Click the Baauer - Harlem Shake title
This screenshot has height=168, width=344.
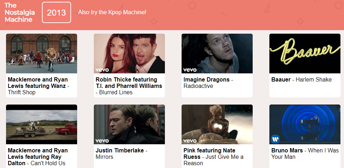[x=301, y=80]
